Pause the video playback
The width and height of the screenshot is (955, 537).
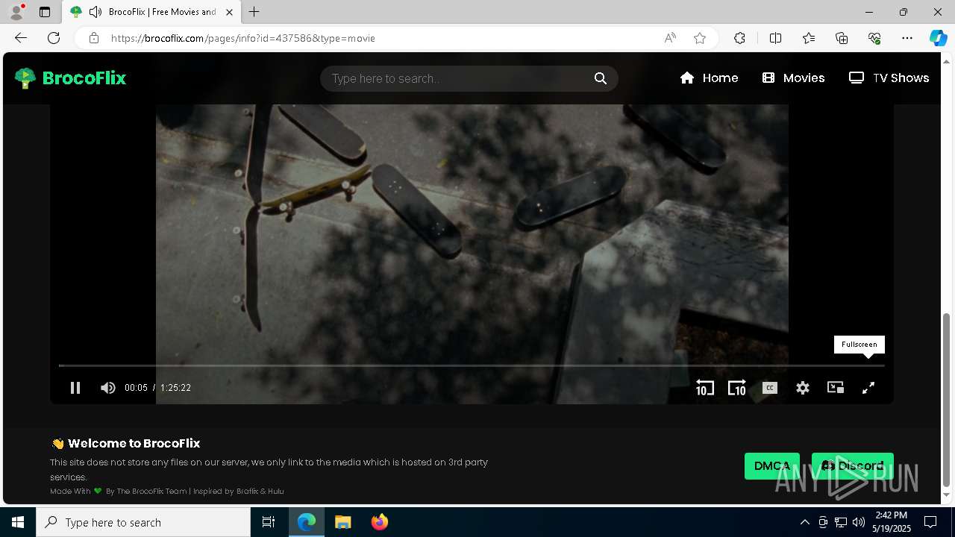coord(75,388)
